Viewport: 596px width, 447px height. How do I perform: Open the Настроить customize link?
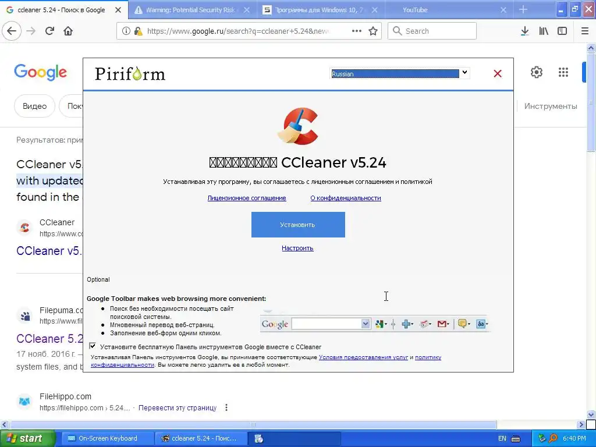coord(297,248)
